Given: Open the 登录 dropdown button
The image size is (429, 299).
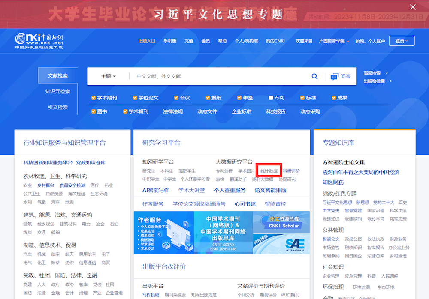Looking at the screenshot, I should (x=402, y=41).
